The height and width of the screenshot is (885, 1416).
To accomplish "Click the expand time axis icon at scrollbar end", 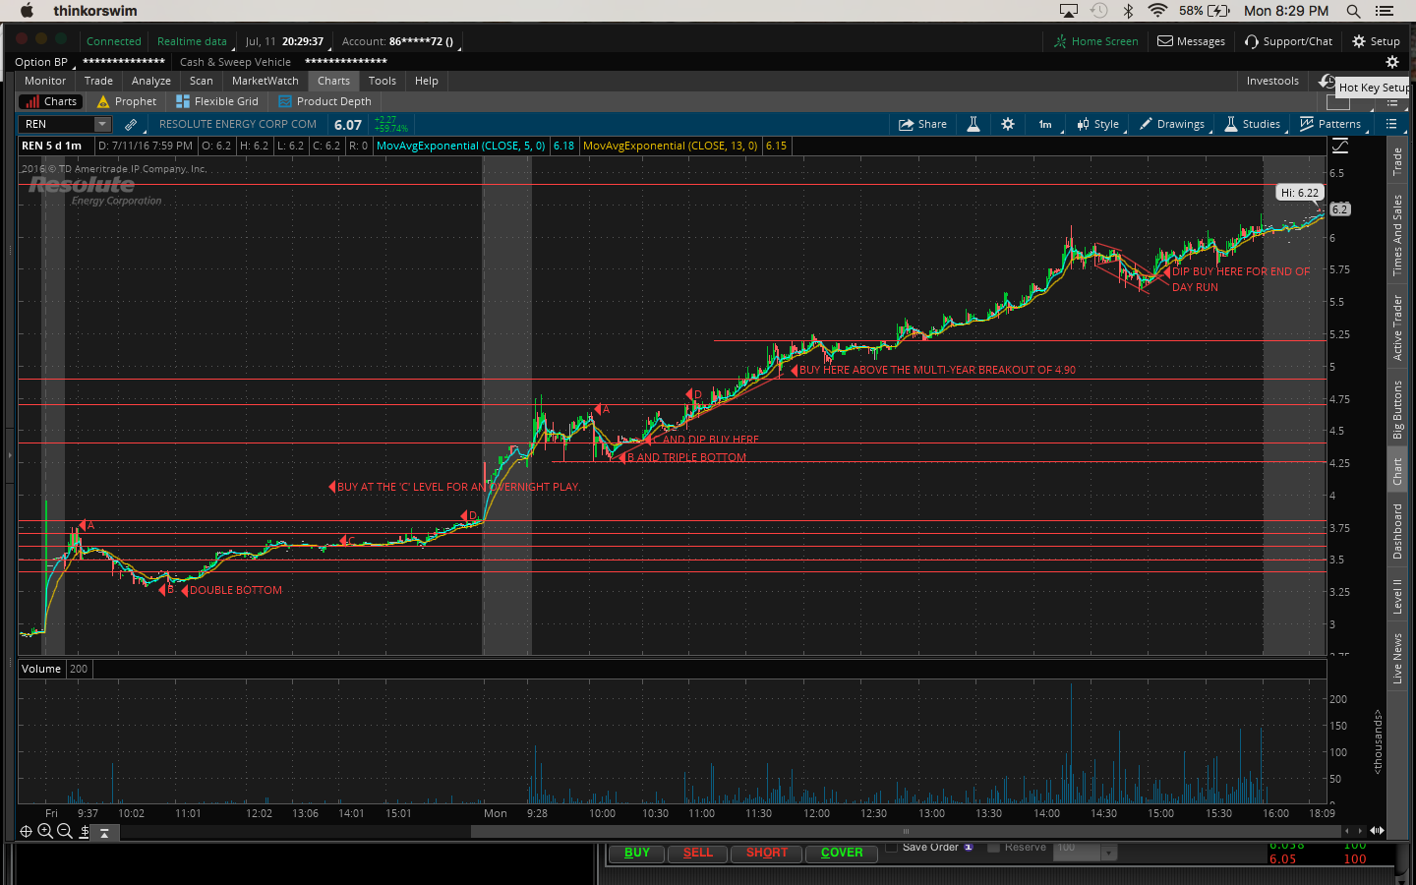I will (x=1377, y=831).
